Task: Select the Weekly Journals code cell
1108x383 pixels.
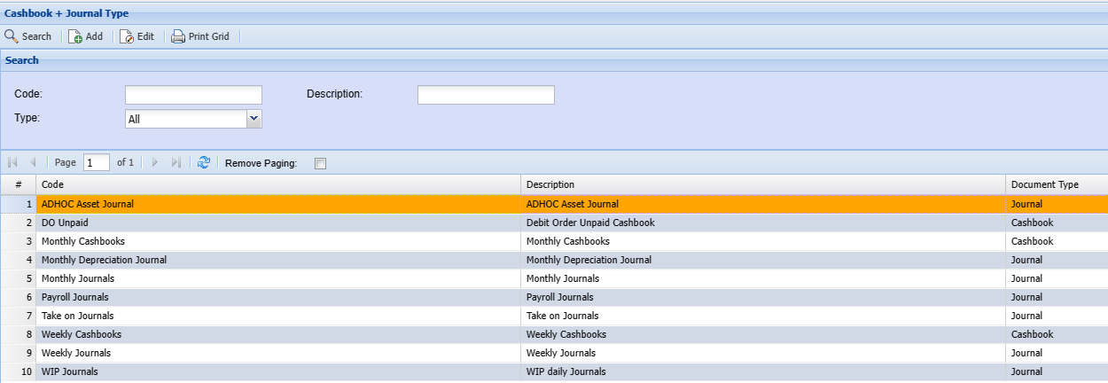Action: click(x=278, y=353)
